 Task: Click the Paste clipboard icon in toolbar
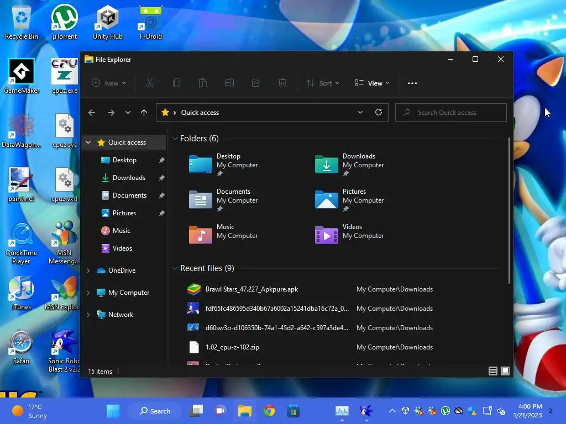click(202, 83)
